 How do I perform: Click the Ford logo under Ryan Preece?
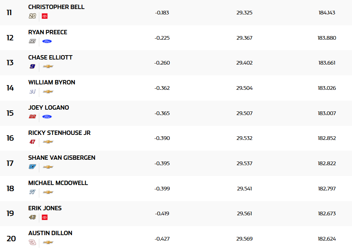point(47,41)
